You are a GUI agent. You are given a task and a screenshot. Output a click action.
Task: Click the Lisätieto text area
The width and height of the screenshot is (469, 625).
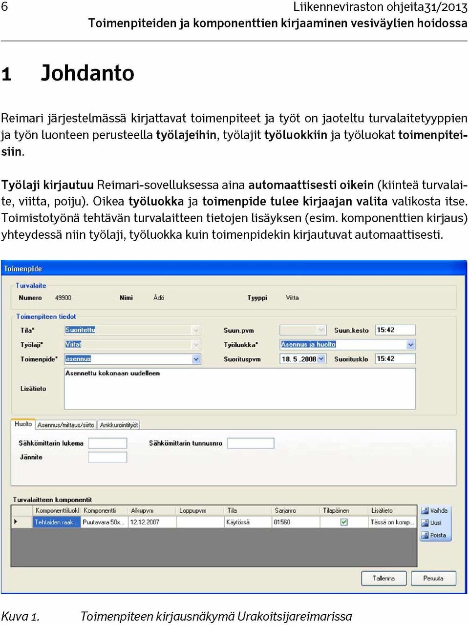(x=240, y=389)
